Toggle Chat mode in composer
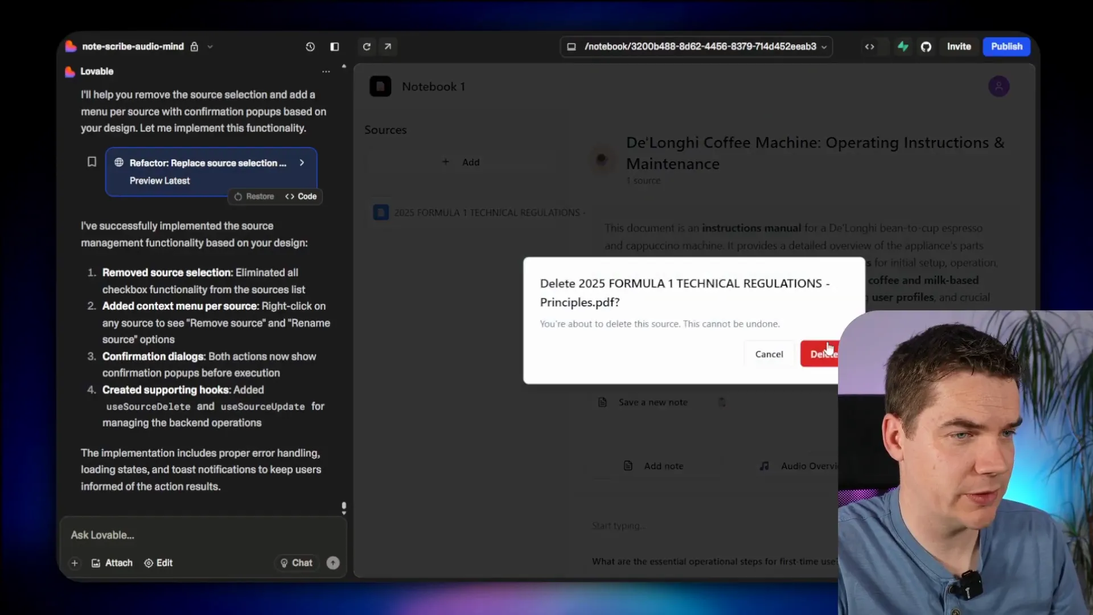The width and height of the screenshot is (1093, 615). [x=297, y=563]
